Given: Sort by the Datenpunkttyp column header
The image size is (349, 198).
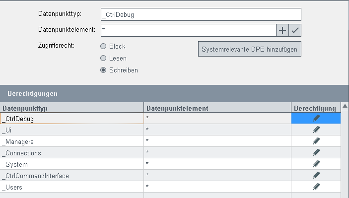Looking at the screenshot, I should (x=72, y=108).
